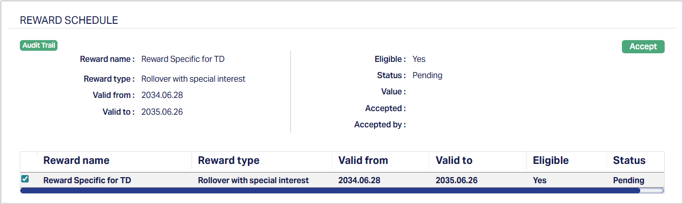Click the Reward type value in details panel
The width and height of the screenshot is (683, 204).
[x=193, y=79]
